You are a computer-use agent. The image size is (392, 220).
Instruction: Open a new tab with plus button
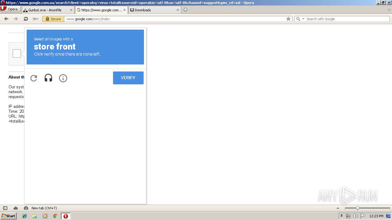tap(185, 10)
